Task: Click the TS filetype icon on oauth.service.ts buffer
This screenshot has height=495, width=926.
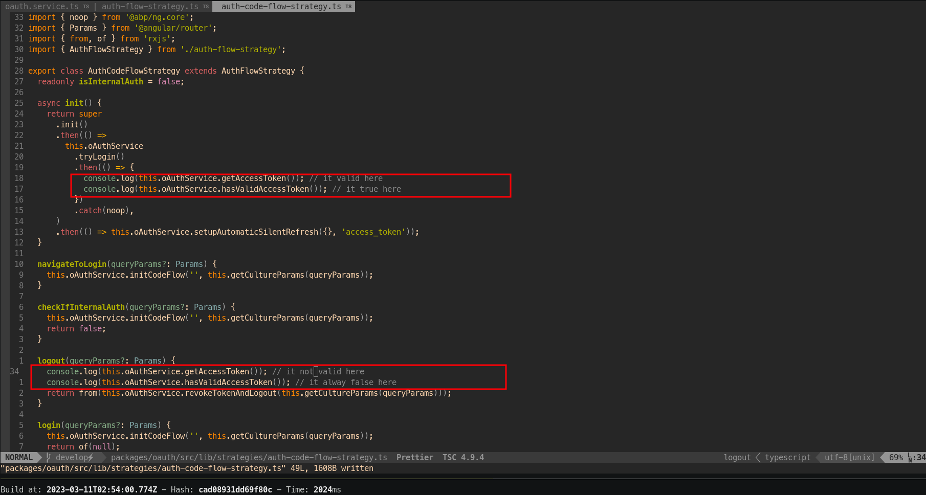Action: coord(85,6)
